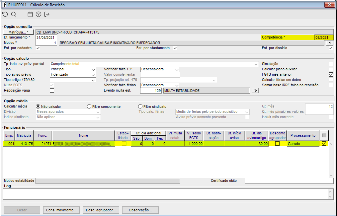The width and height of the screenshot is (337, 216).
Task: Open the Tipo dropdown showing Principal
Action: (93, 69)
